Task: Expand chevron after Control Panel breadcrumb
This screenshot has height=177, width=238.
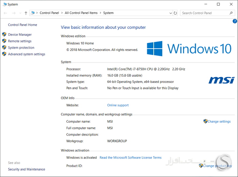Action: point(62,13)
